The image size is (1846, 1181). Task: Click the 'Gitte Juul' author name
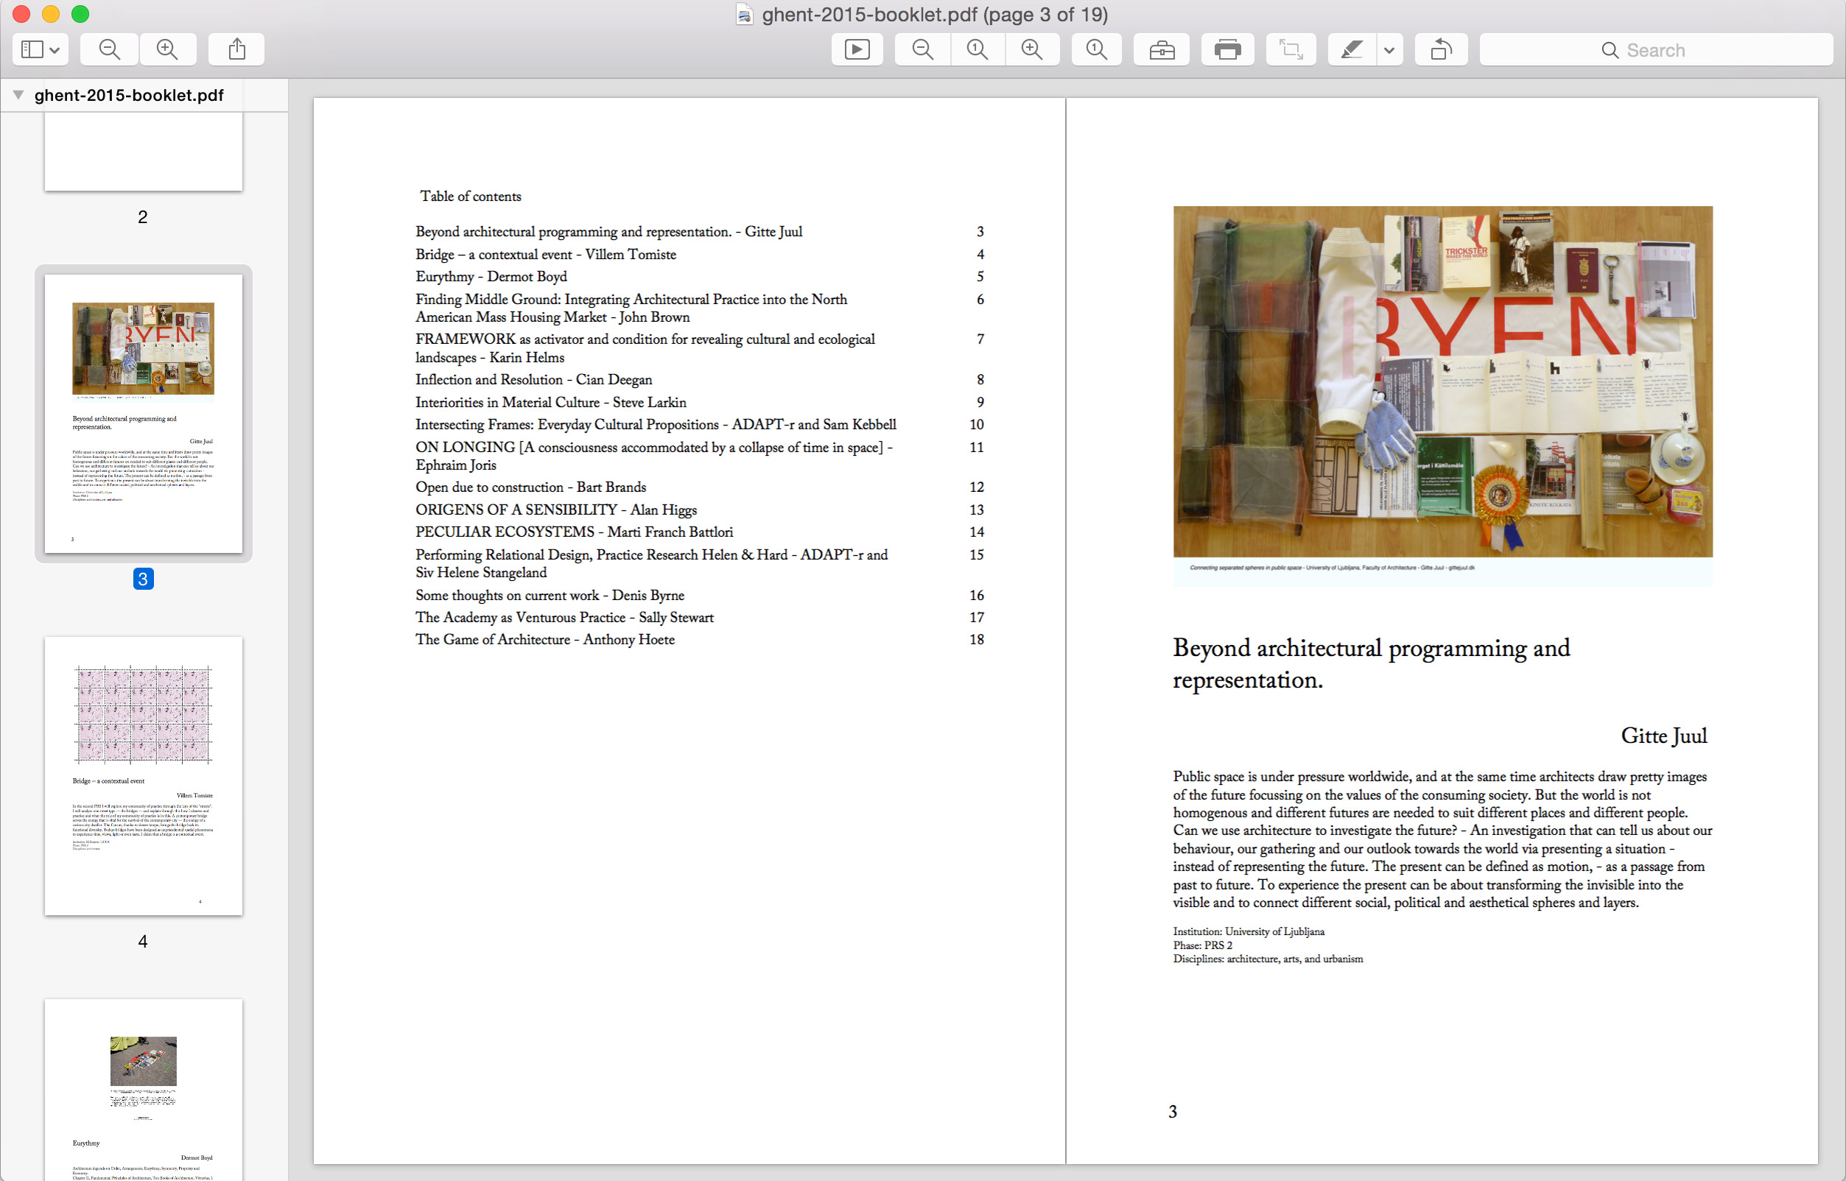[x=1663, y=736]
